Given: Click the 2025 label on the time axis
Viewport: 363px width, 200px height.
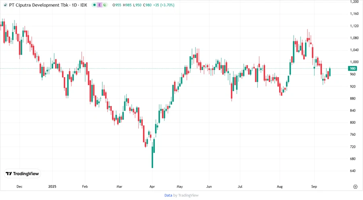Looking at the screenshot, I should pos(52,186).
